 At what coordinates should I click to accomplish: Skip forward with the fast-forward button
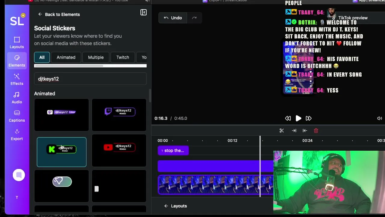[x=309, y=118]
